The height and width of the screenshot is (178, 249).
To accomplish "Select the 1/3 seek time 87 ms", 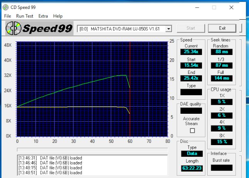I will 222,65.
